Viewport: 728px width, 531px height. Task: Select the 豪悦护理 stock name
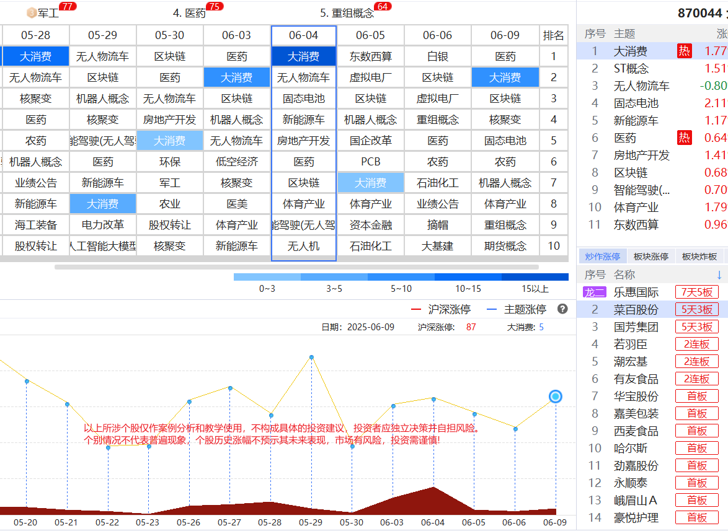(x=636, y=517)
